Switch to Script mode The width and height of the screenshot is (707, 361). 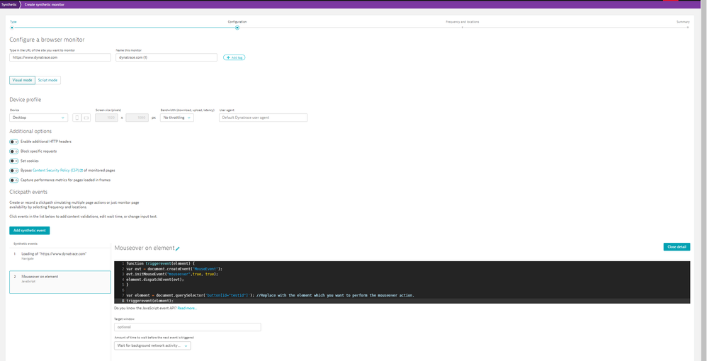47,80
